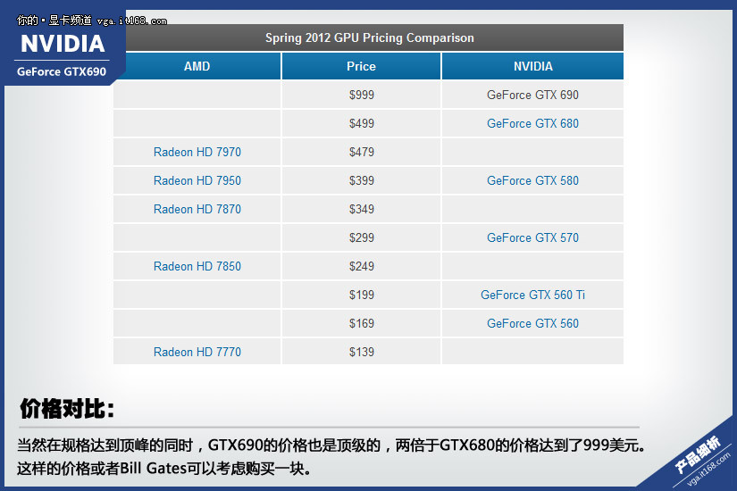Open the Radeon HD 7770 link
This screenshot has width=737, height=491.
[197, 352]
